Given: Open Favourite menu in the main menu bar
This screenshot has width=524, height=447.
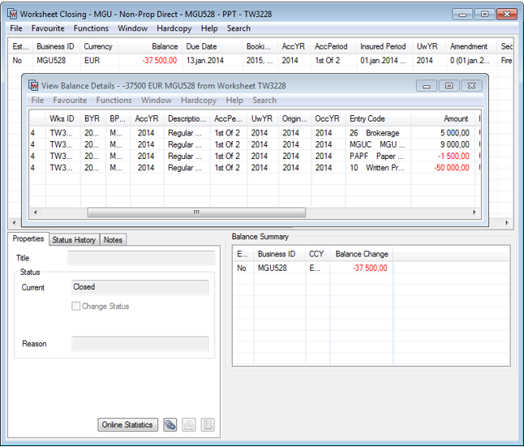Looking at the screenshot, I should click(48, 28).
